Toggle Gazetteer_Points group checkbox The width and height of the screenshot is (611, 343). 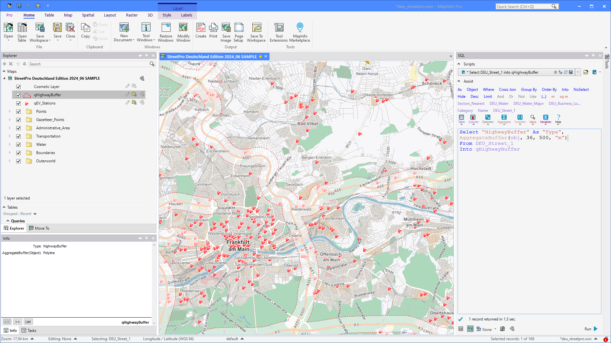(18, 120)
